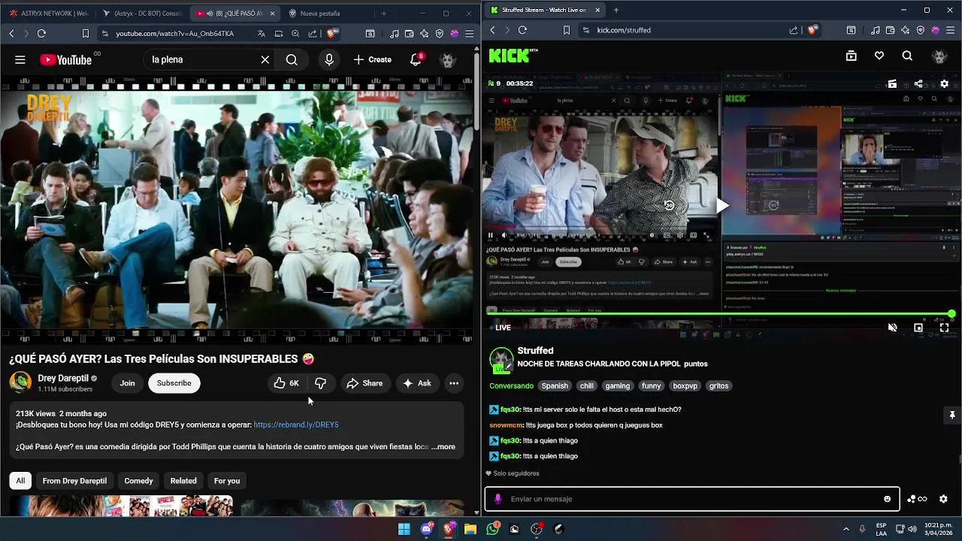Open the Struffed Stream browser tab

[x=543, y=10]
